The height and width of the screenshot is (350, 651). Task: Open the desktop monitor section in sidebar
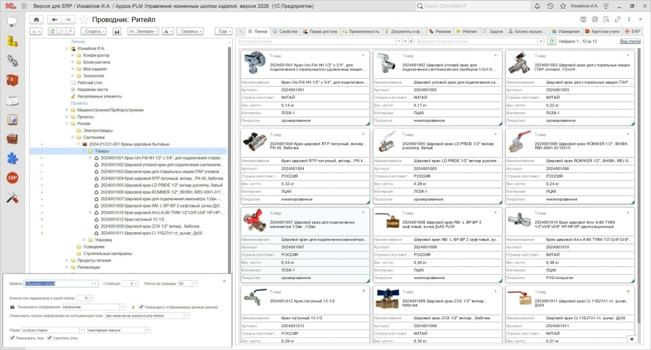coord(12,22)
